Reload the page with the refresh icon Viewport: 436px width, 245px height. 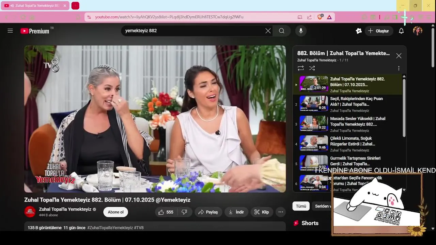tap(23, 17)
